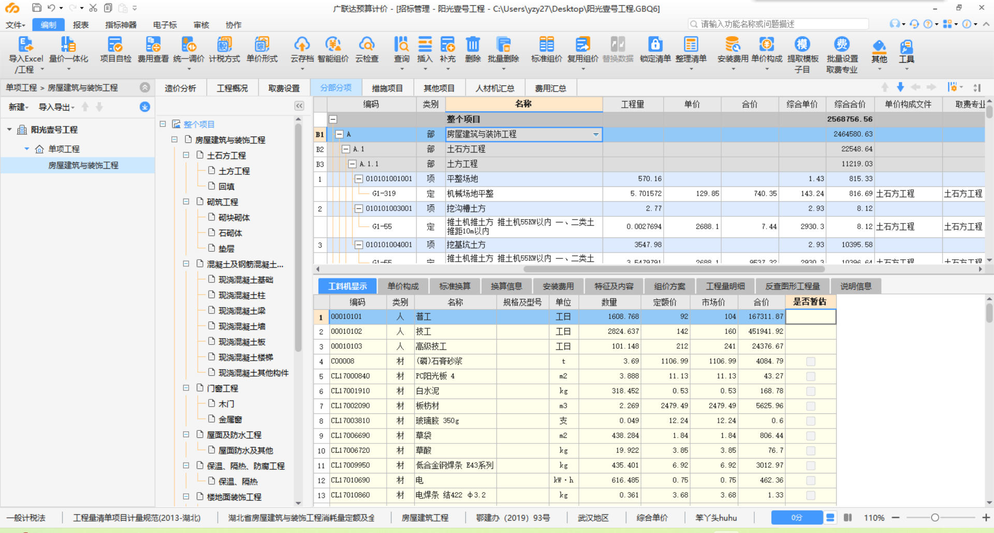The height and width of the screenshot is (533, 994).
Task: Tick 是否暂估 checkbox for (磷)石膏砂浆
Action: (811, 362)
